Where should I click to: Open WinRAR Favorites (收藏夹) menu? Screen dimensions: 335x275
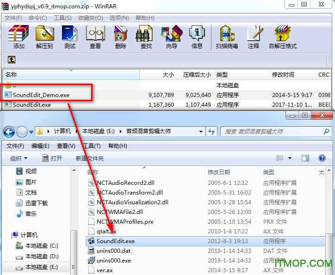point(91,18)
